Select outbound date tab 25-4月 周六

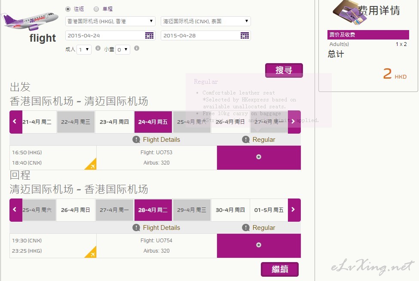[x=192, y=122]
